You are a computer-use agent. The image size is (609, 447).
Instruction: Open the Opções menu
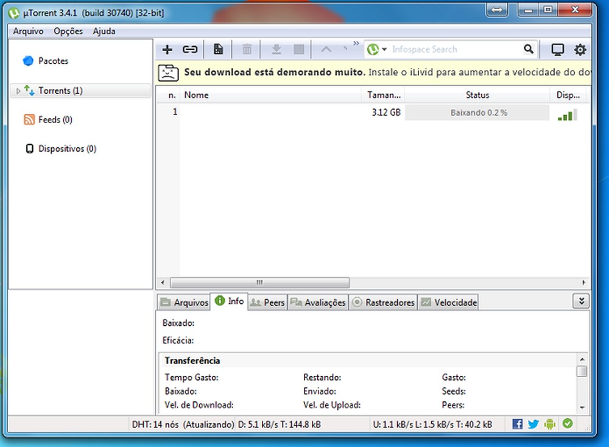pyautogui.click(x=68, y=31)
